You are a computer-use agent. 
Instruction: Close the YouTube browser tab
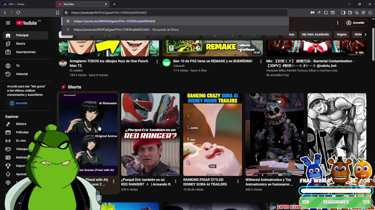(106, 4)
